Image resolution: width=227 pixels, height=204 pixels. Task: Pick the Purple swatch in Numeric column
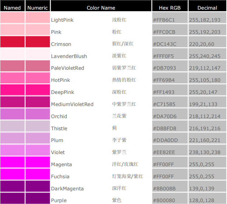pos(38,198)
